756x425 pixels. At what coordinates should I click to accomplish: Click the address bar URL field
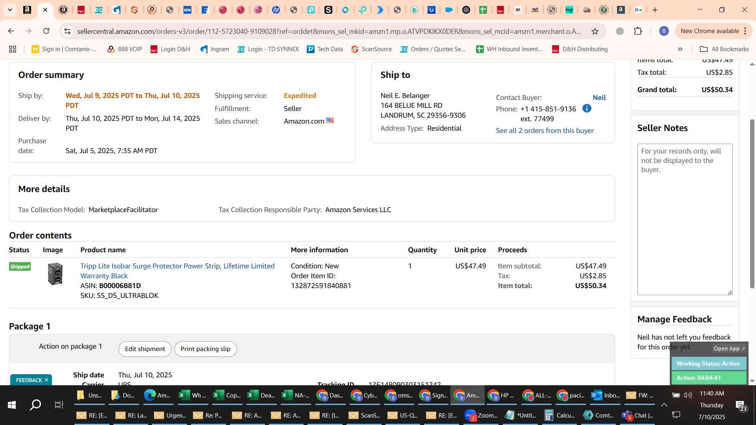pos(329,31)
